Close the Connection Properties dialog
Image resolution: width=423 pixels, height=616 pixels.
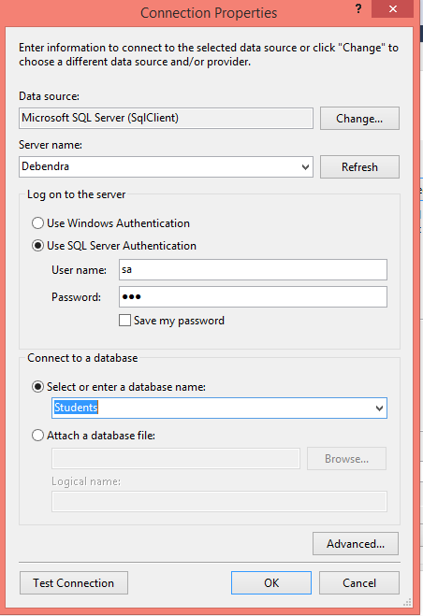point(392,9)
